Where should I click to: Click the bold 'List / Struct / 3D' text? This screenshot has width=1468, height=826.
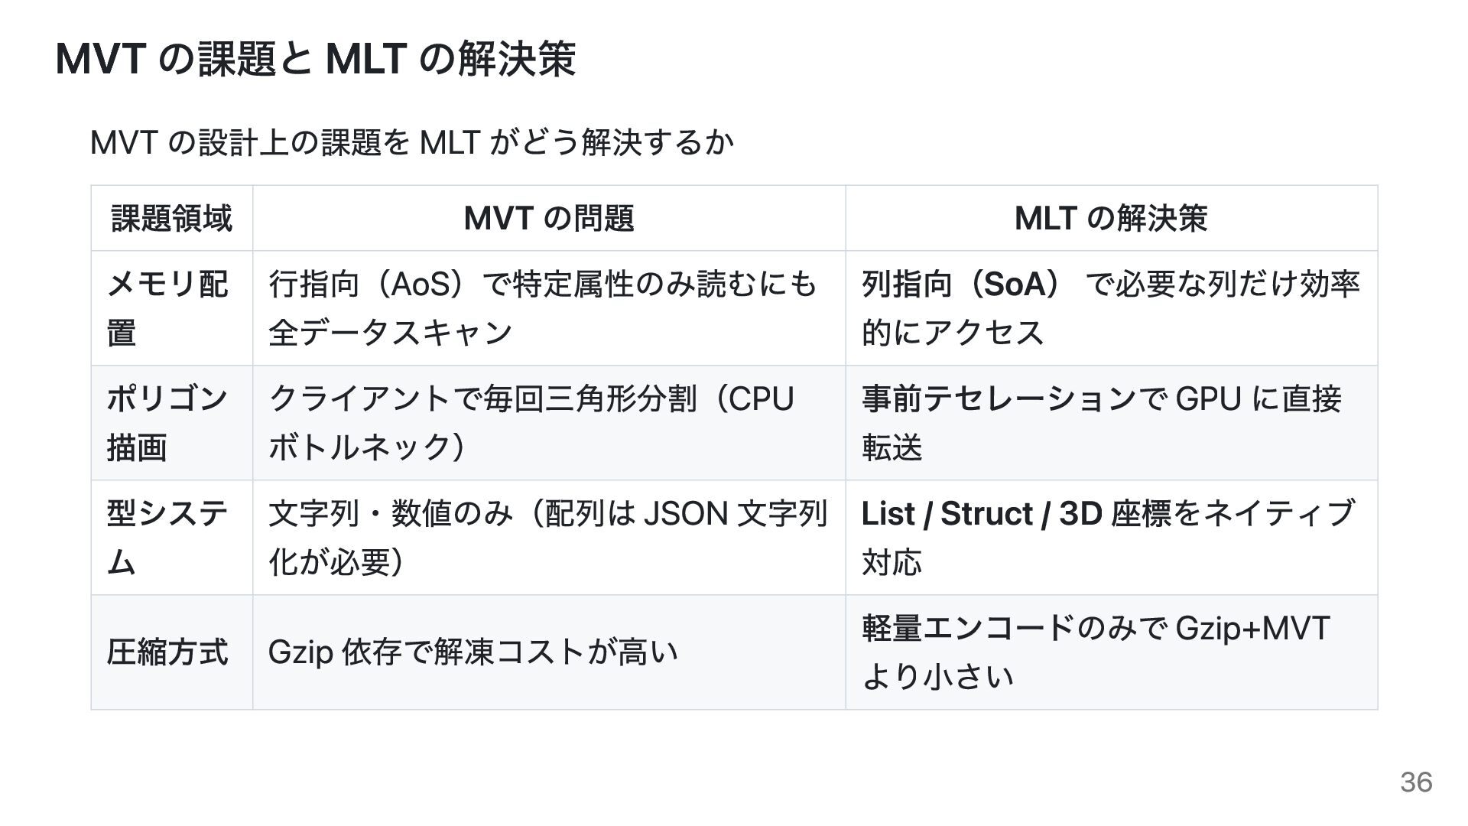(982, 514)
